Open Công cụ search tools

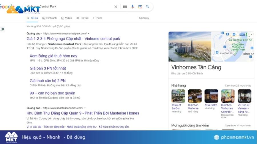point(144,18)
